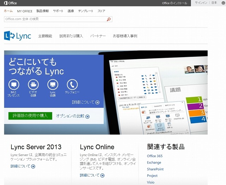Image resolution: width=226 pixels, height=185 pixels.
Task: Open the サポート menu
Action: pos(58,11)
